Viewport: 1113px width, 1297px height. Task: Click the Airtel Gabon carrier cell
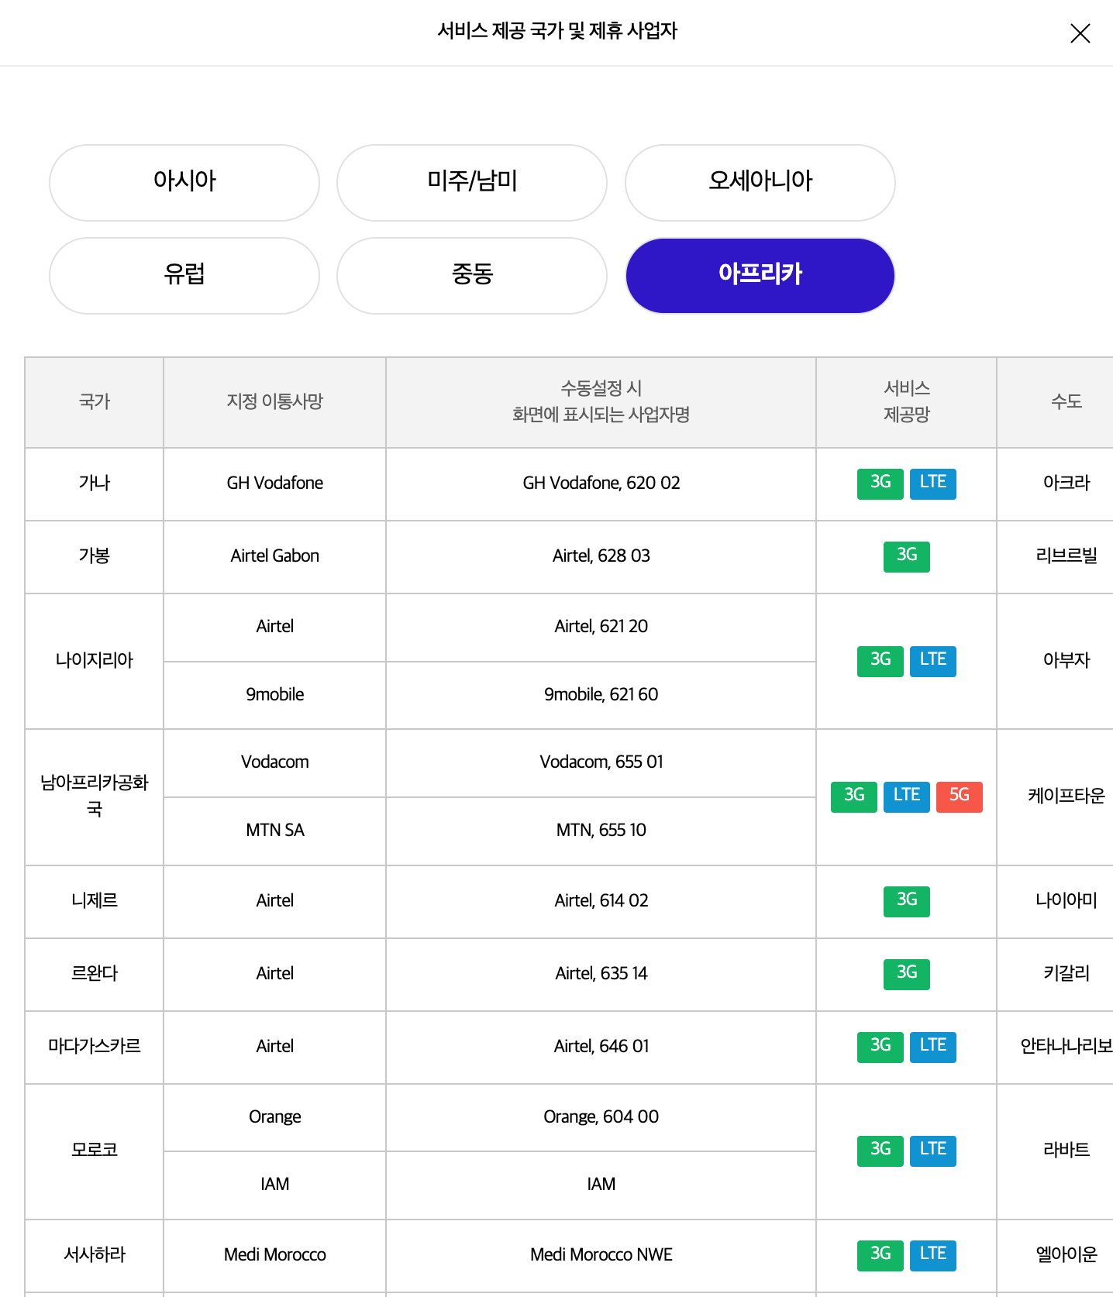click(275, 557)
